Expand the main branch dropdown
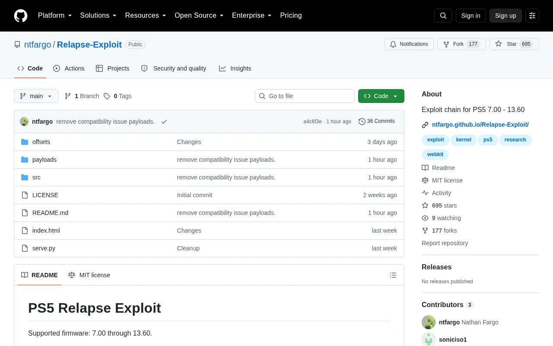Screen dimensions: 553x346 pyautogui.click(x=36, y=96)
